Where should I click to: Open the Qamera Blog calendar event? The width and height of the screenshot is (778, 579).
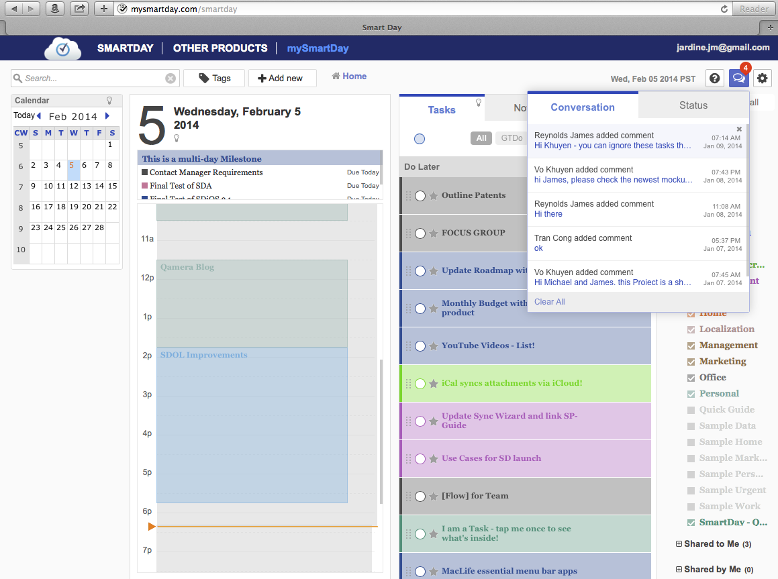pos(252,303)
